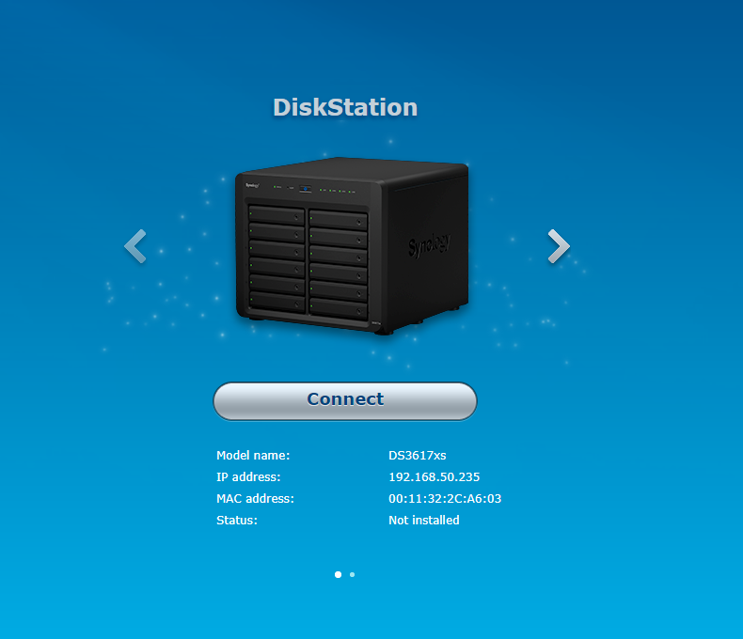Click the Synology logo on the device's side
This screenshot has height=639, width=743.
[x=429, y=244]
